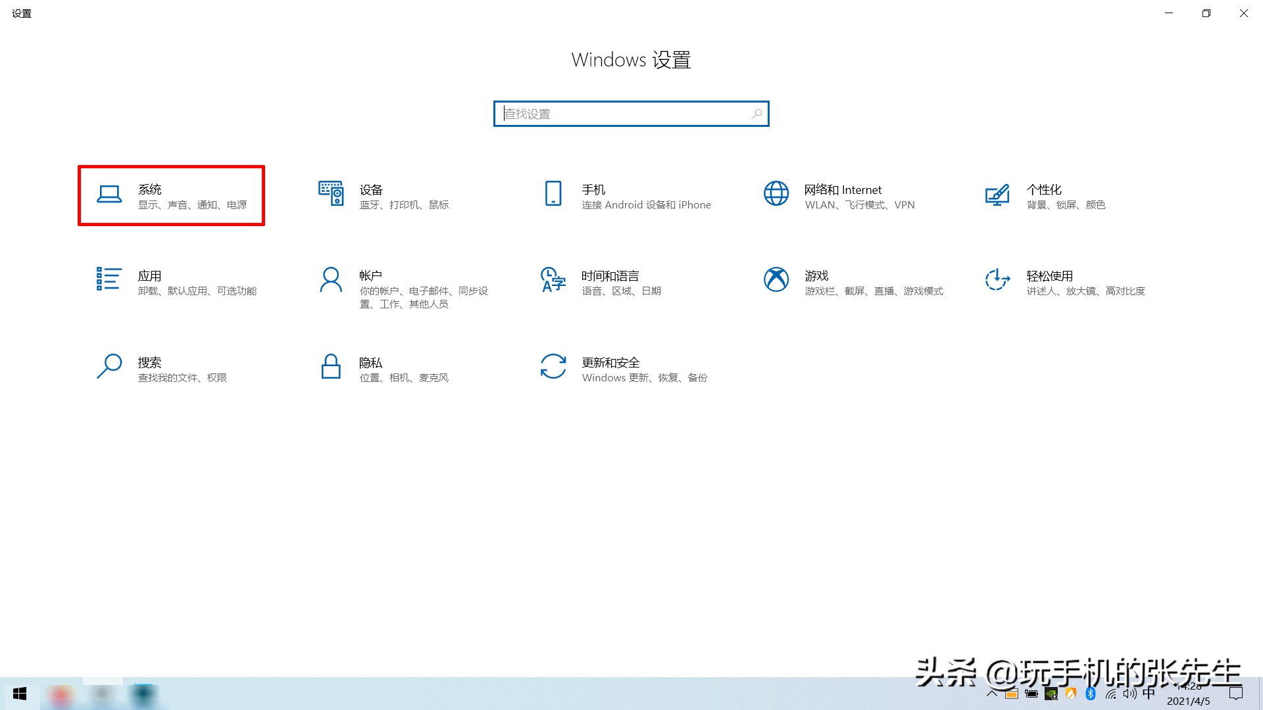Open the 手机 (Phone) settings icon
The image size is (1263, 710).
click(553, 193)
